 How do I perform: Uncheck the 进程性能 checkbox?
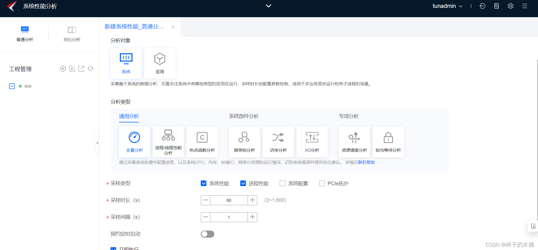click(x=243, y=184)
